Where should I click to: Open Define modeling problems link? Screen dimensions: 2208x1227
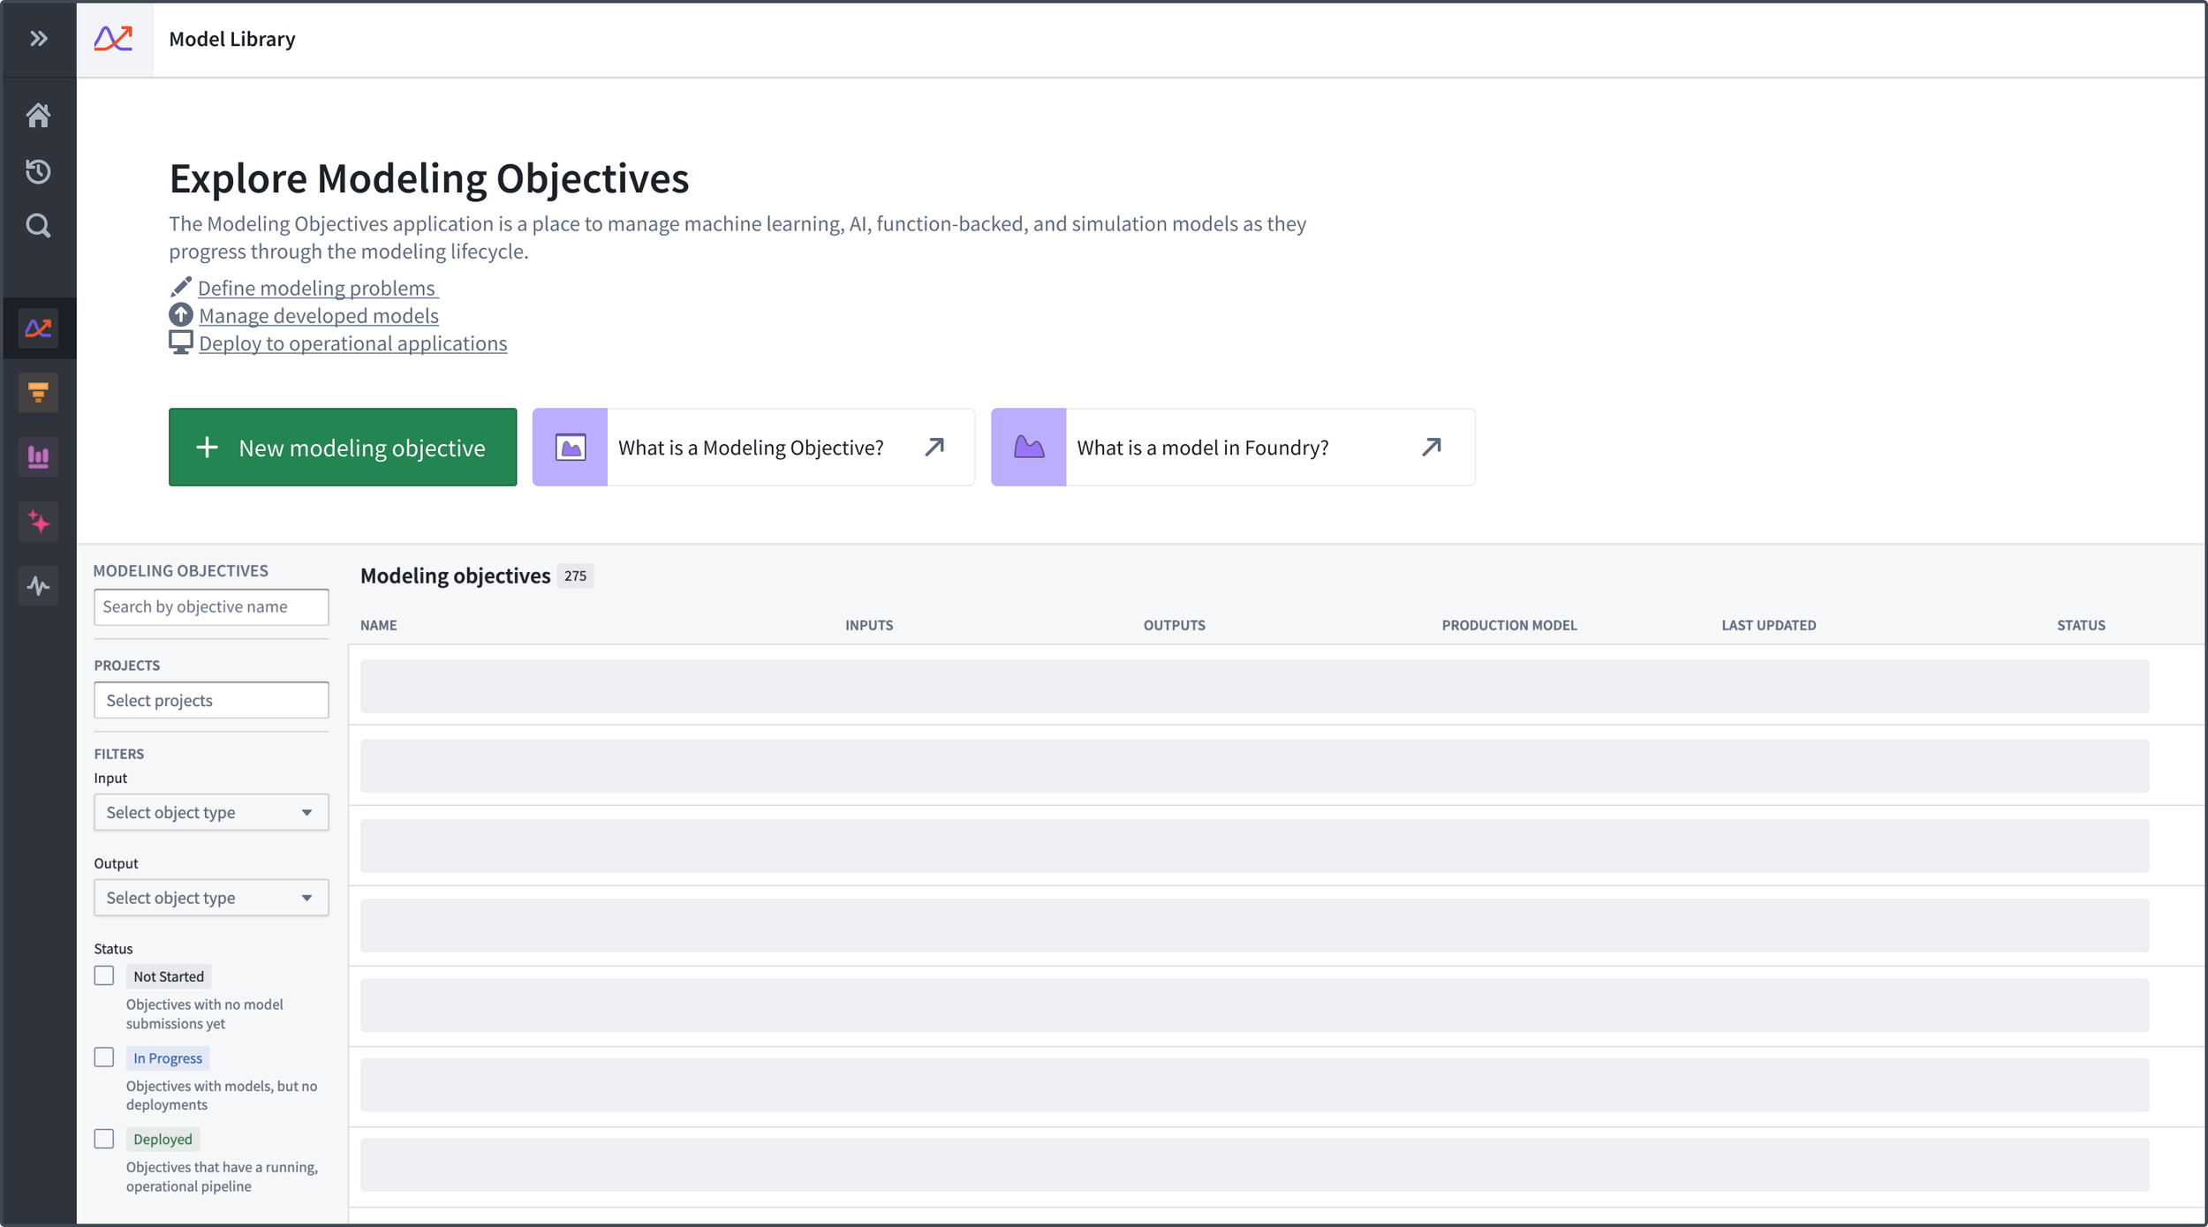[x=316, y=288]
